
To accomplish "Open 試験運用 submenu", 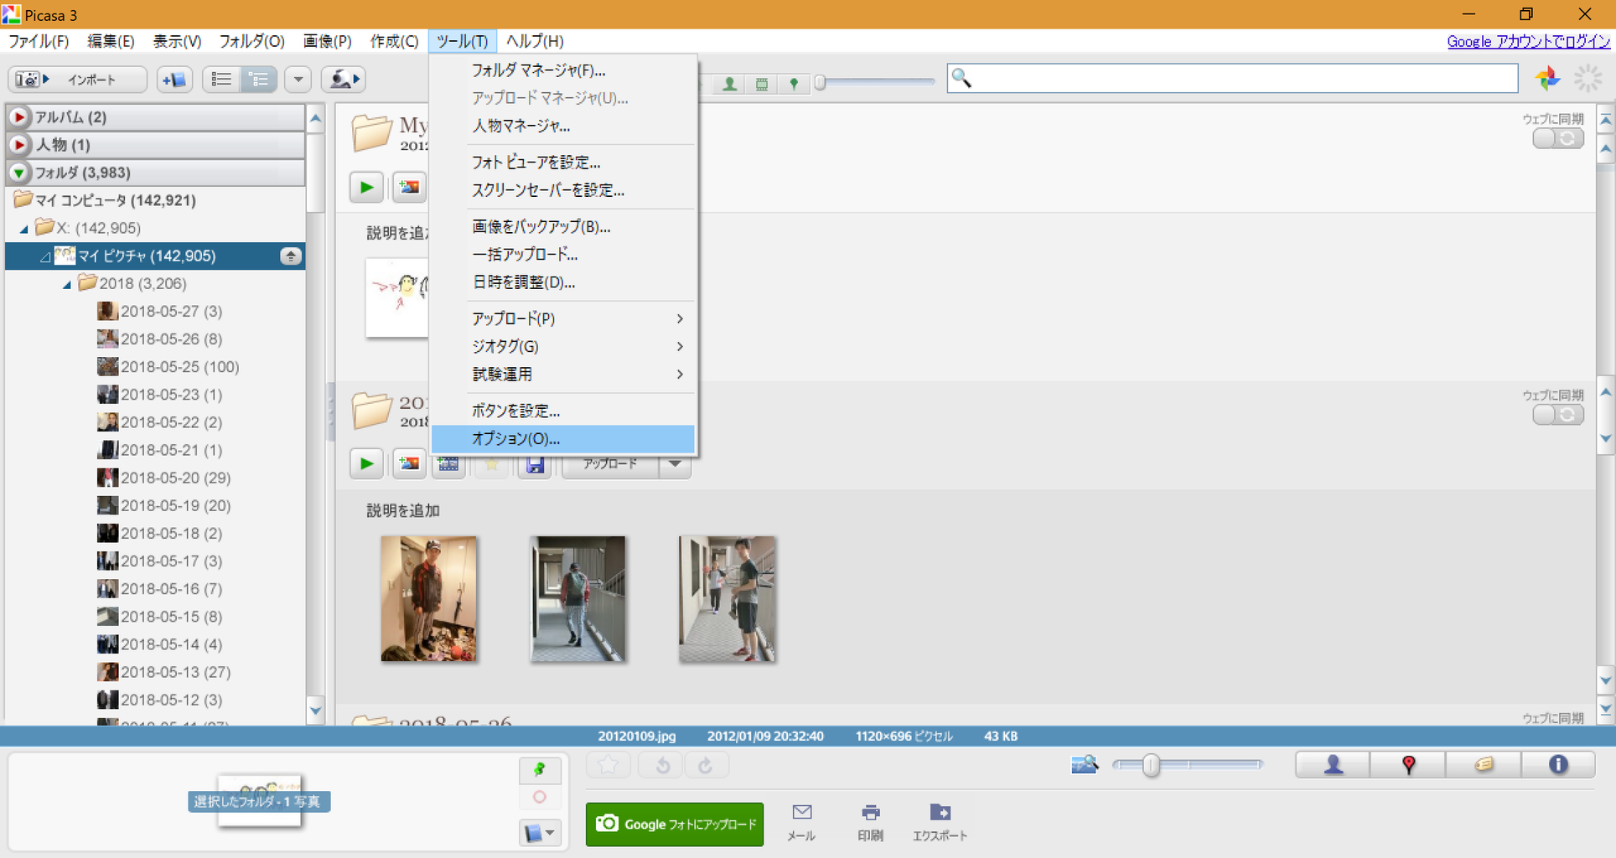I will 562,374.
